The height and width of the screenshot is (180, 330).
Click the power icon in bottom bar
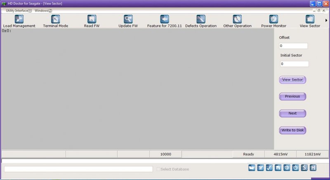[295, 168]
